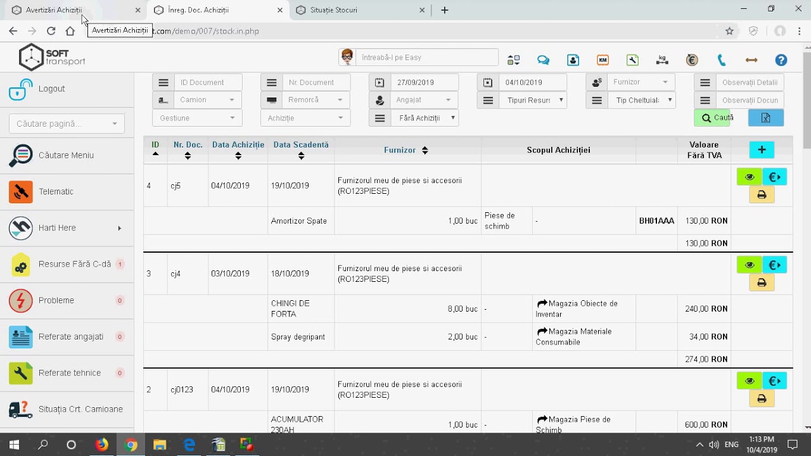Sort by Data Achiziție column

click(238, 156)
